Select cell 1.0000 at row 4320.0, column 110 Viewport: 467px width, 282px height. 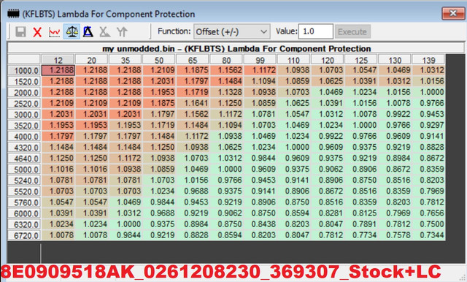[293, 148]
